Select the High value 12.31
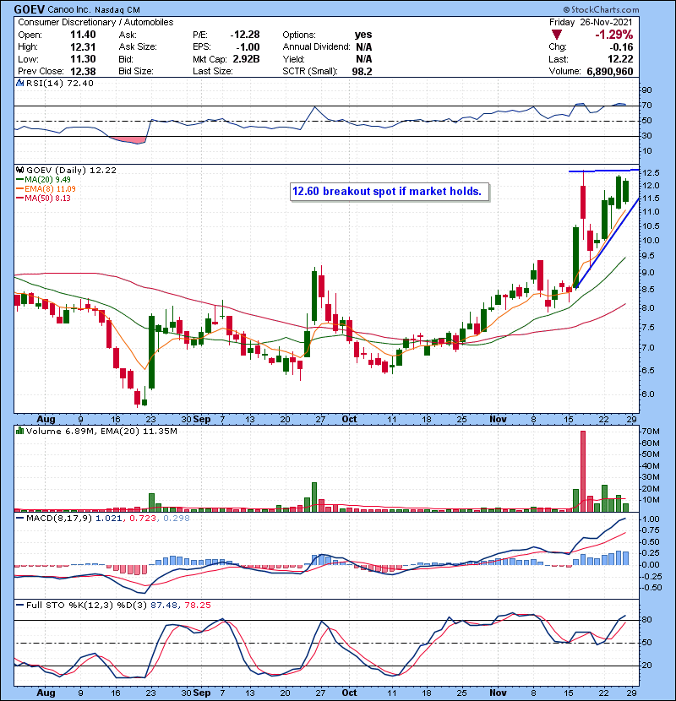The width and height of the screenshot is (676, 701). [83, 47]
